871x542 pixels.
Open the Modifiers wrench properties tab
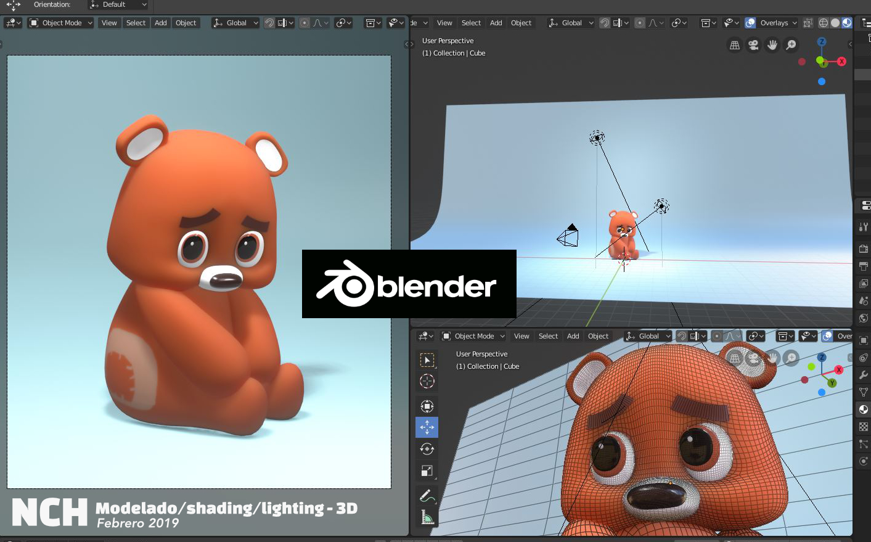[864, 375]
